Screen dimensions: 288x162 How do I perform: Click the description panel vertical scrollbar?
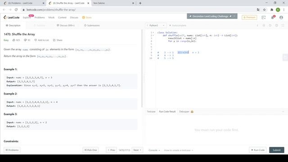[x=142, y=68]
